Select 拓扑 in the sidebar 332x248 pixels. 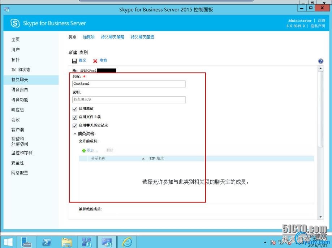click(16, 59)
